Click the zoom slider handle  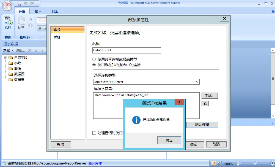[x=255, y=163]
